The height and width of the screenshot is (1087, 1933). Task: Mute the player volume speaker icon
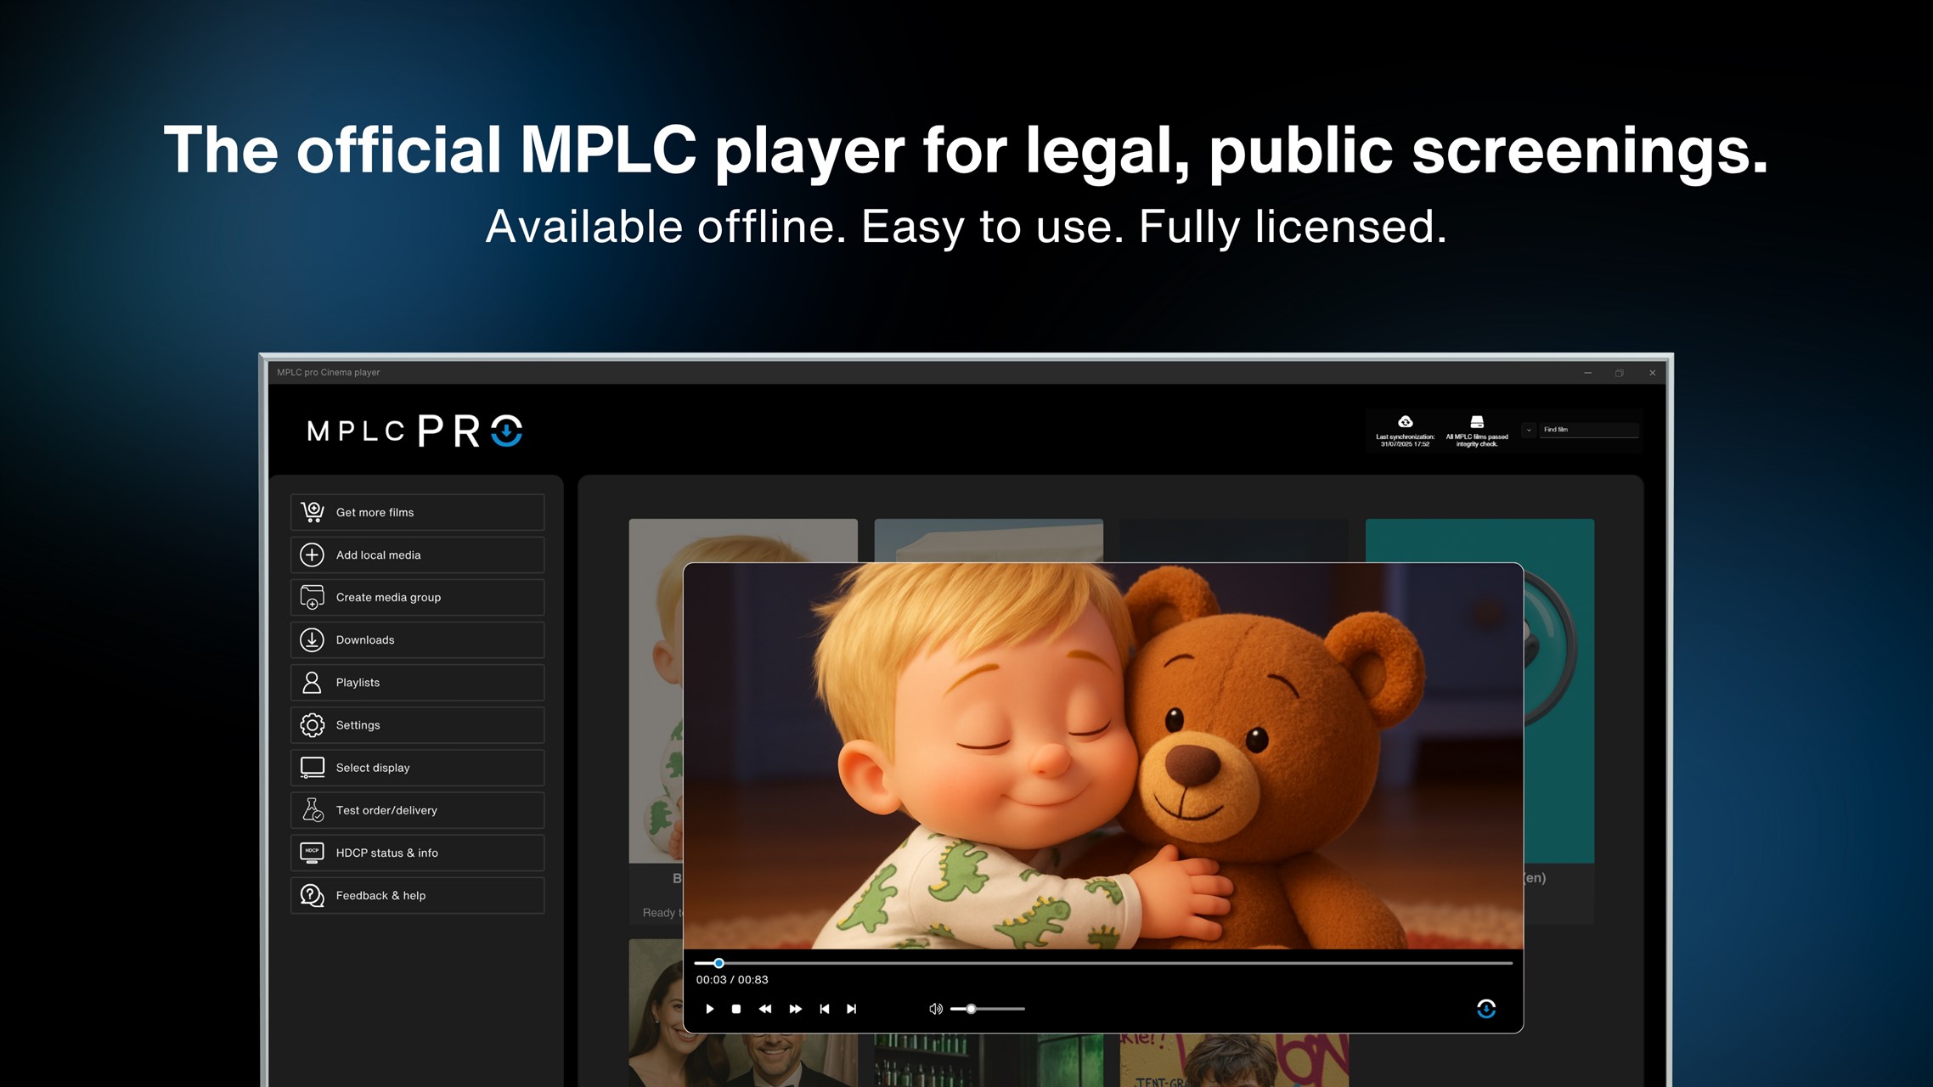click(935, 1009)
